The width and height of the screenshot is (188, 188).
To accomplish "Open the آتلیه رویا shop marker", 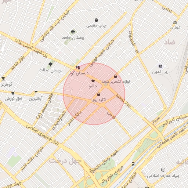I will [x=98, y=94].
